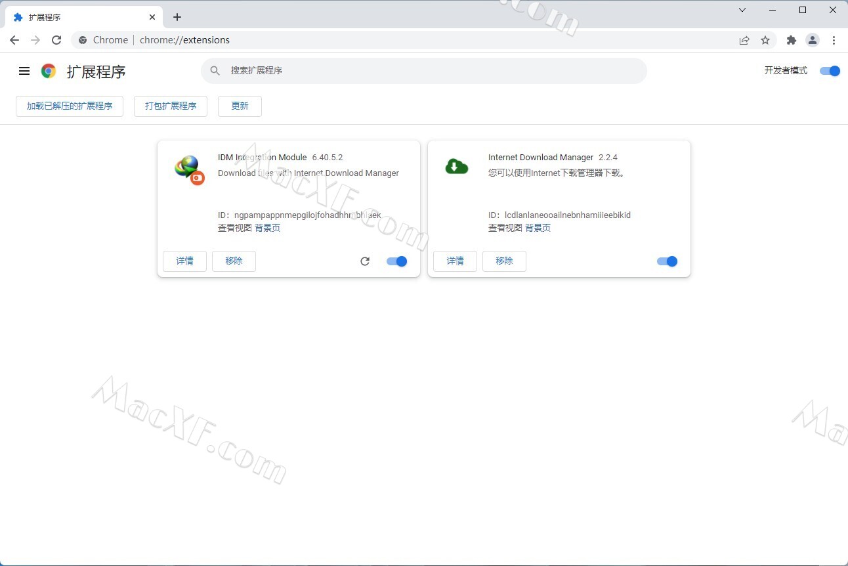
Task: Minimize the Chrome window
Action: pyautogui.click(x=773, y=10)
